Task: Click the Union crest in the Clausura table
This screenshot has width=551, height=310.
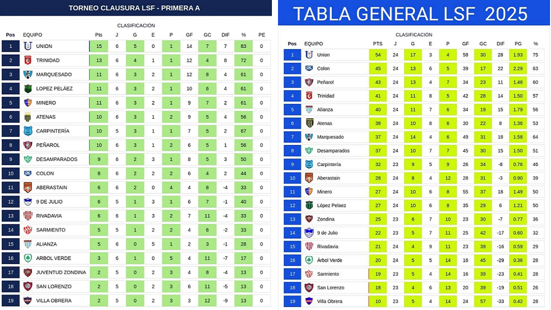Action: [x=28, y=46]
